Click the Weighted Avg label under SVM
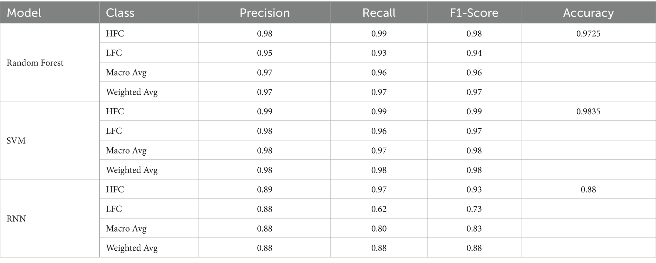 click(132, 170)
